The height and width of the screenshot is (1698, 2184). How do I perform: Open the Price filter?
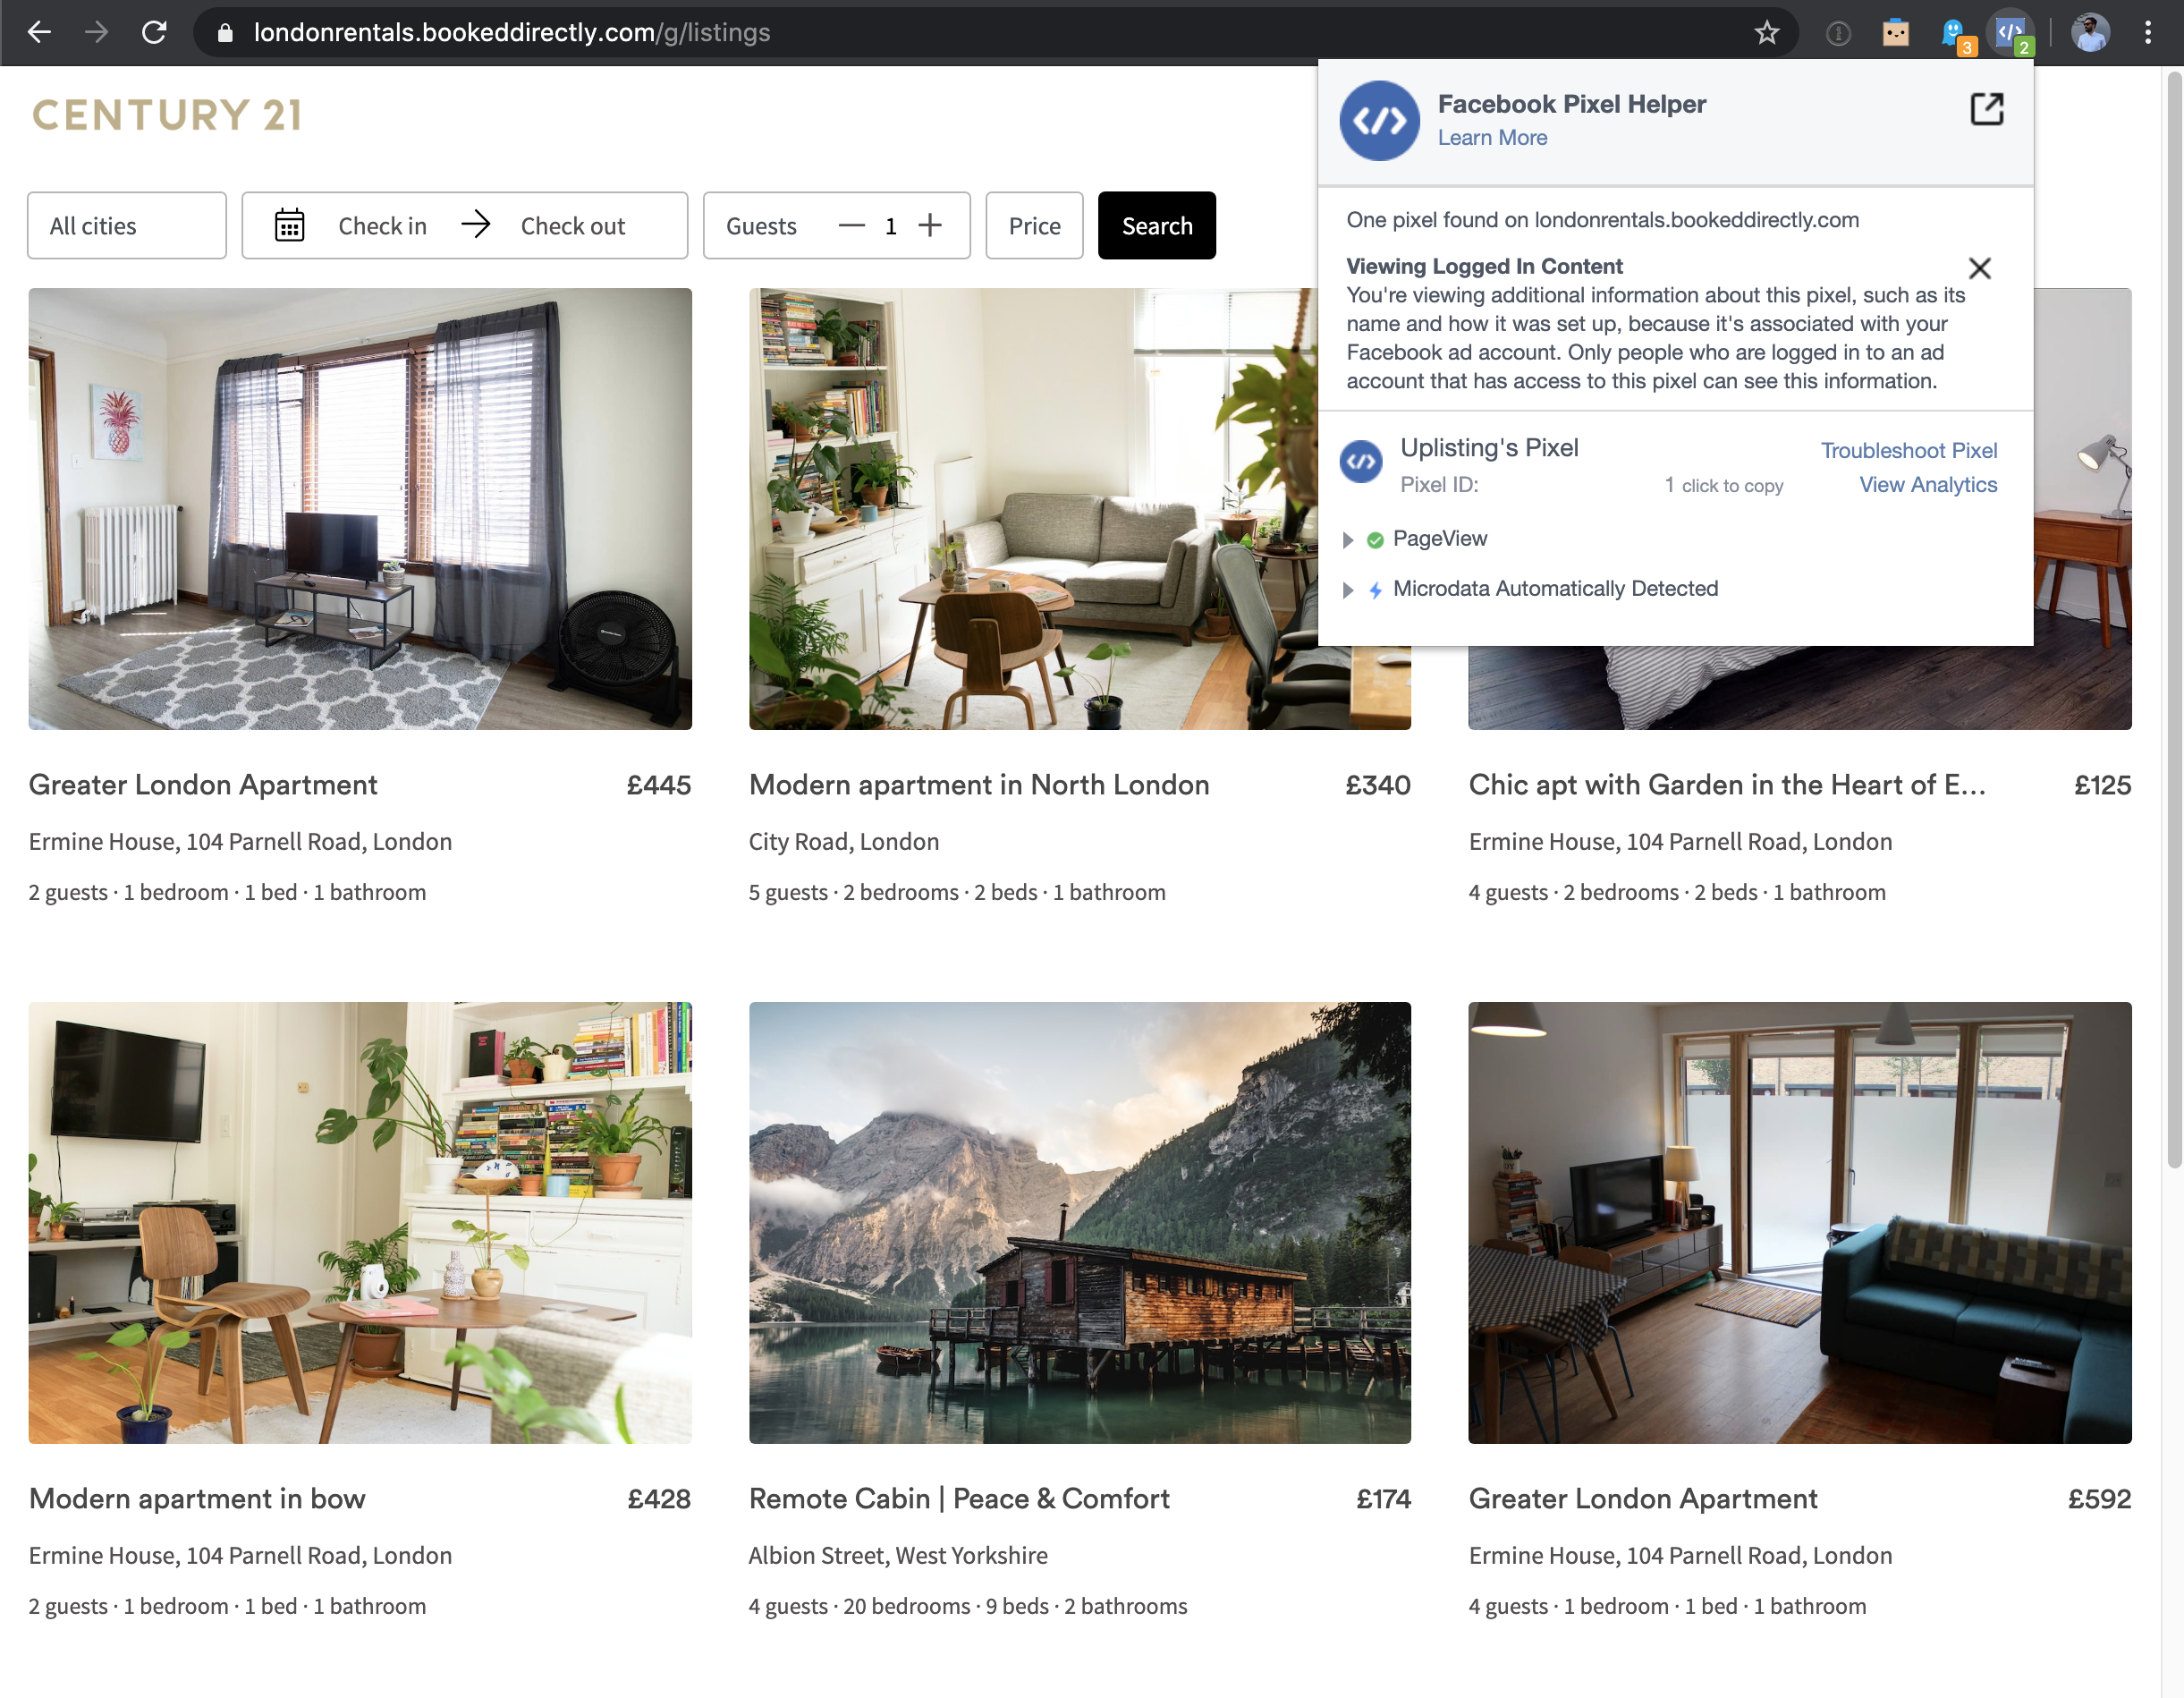pyautogui.click(x=1033, y=225)
